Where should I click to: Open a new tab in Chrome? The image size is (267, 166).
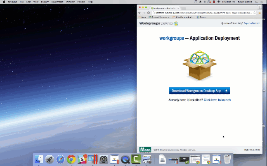pos(184,8)
